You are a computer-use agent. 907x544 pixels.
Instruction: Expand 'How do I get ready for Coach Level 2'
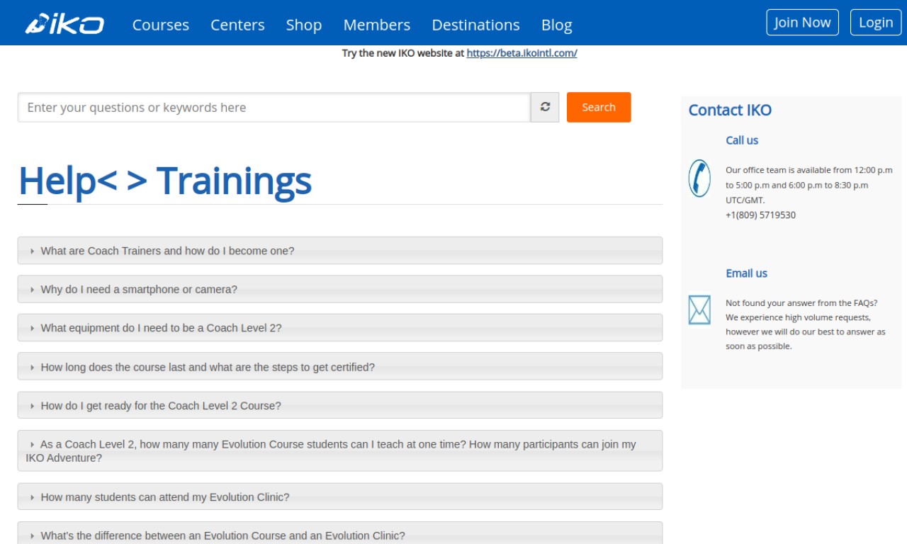pos(340,406)
